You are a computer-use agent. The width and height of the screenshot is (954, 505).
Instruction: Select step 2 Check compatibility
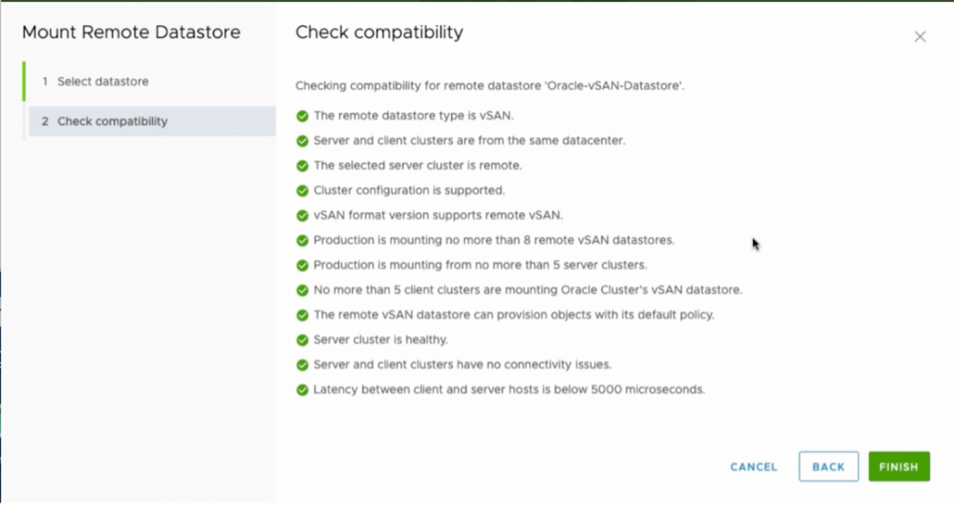[112, 122]
